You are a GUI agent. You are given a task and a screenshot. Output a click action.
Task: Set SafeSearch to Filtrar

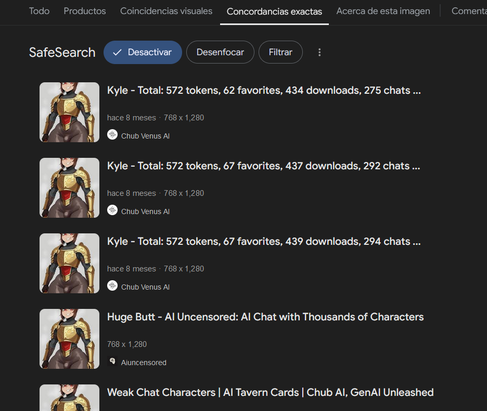coord(280,52)
